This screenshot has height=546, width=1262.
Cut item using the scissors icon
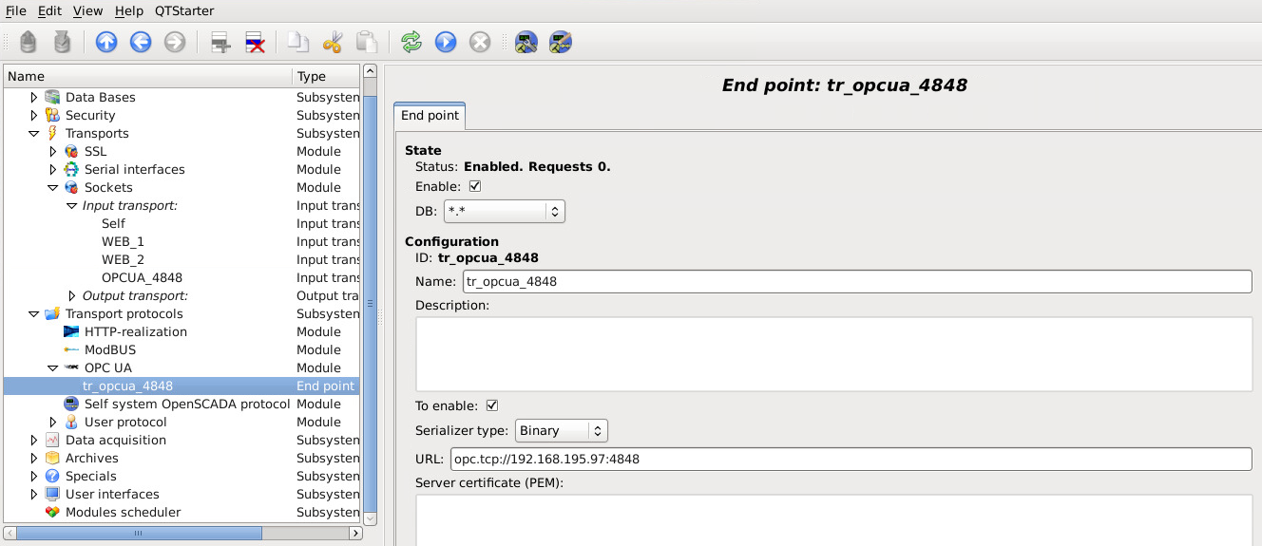332,42
